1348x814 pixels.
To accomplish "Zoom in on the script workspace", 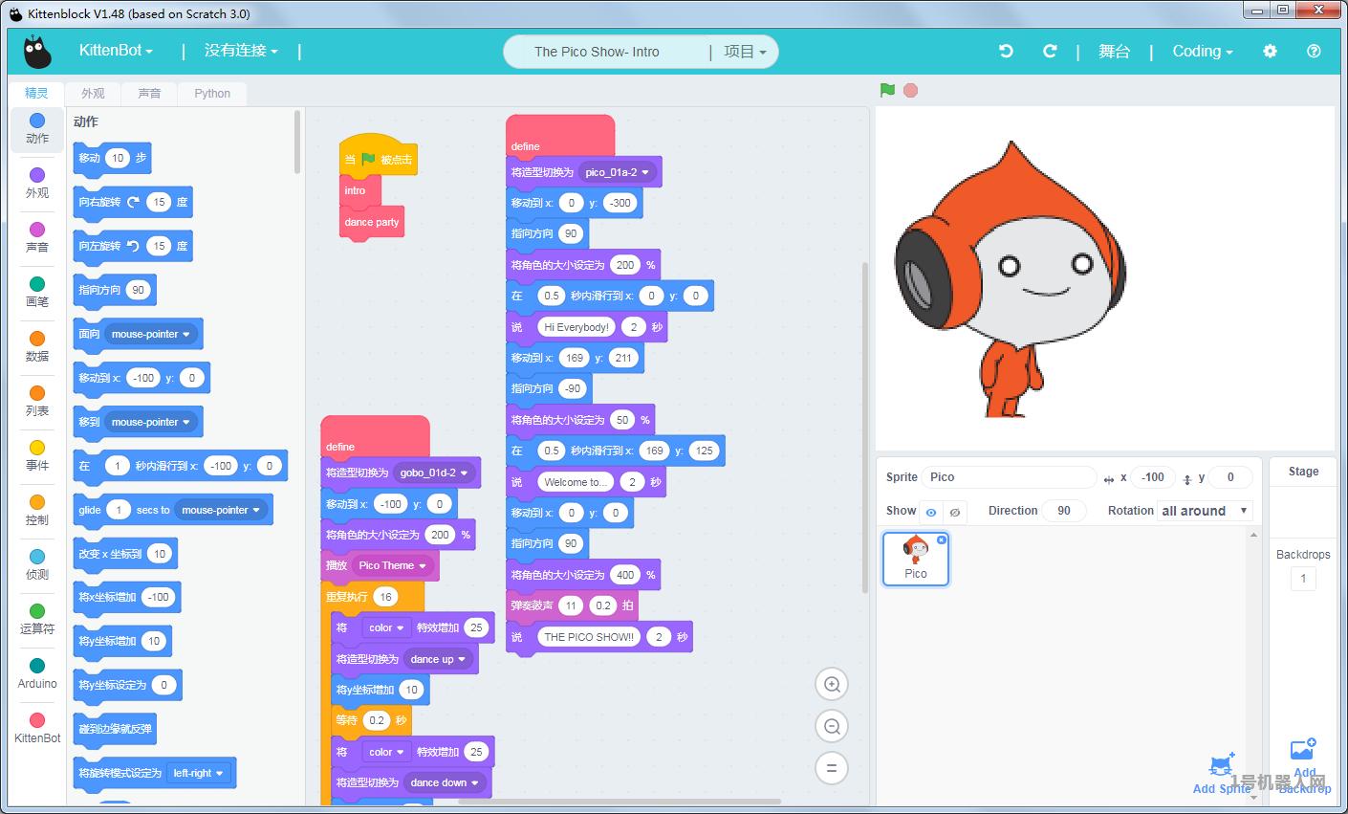I will [x=832, y=684].
